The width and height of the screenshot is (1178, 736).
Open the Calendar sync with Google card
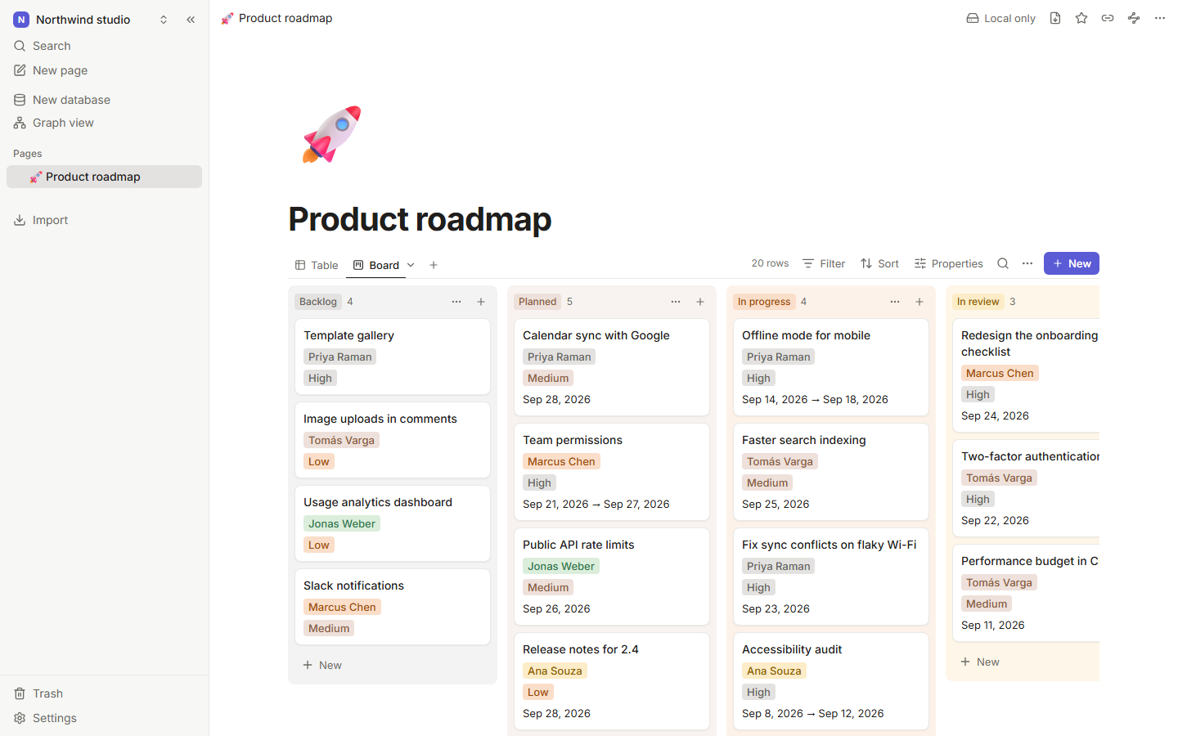(x=612, y=367)
